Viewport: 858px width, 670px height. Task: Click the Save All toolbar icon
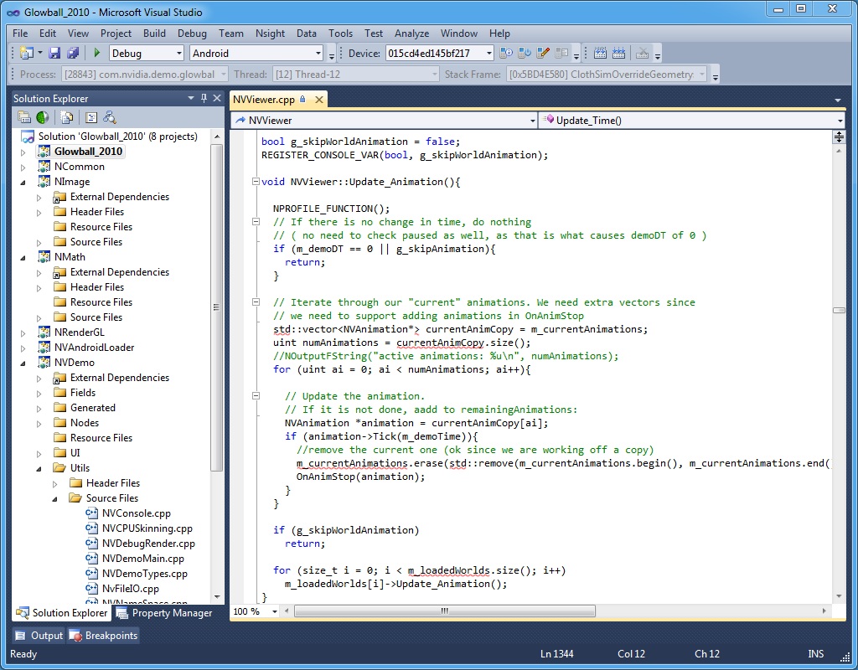(x=72, y=54)
